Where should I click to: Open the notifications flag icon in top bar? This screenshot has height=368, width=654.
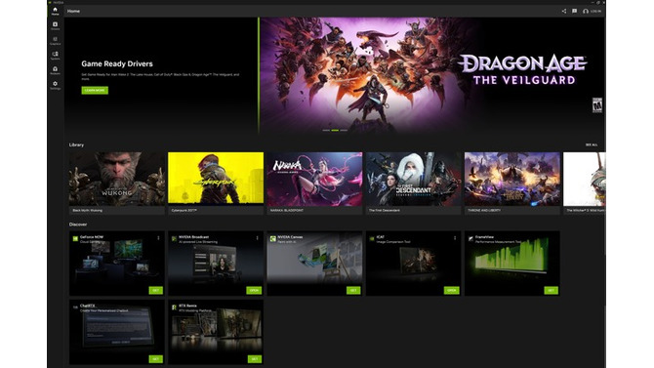(x=574, y=12)
